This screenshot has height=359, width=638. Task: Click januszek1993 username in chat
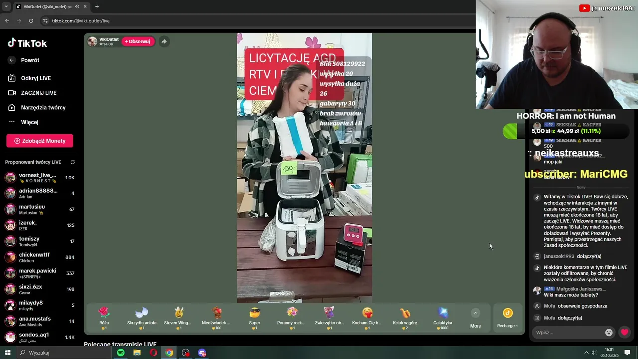click(559, 256)
